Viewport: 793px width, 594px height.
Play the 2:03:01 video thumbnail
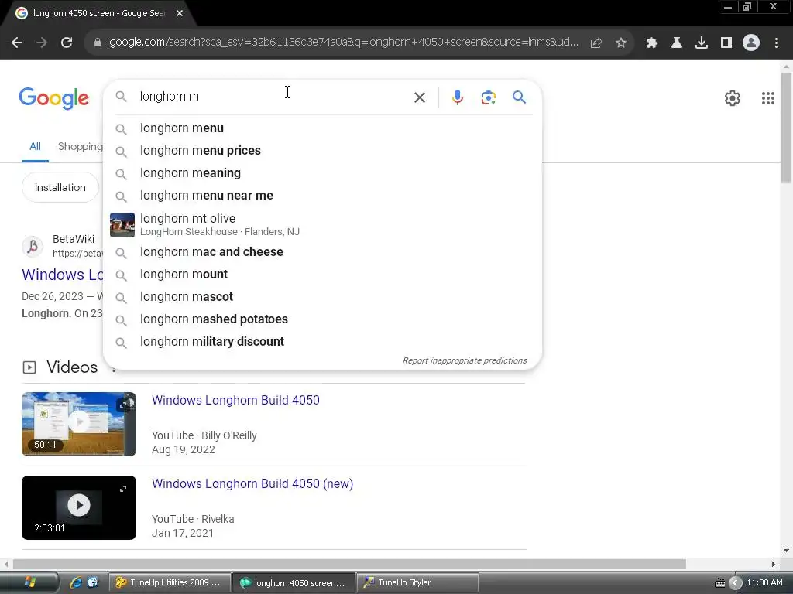[79, 507]
